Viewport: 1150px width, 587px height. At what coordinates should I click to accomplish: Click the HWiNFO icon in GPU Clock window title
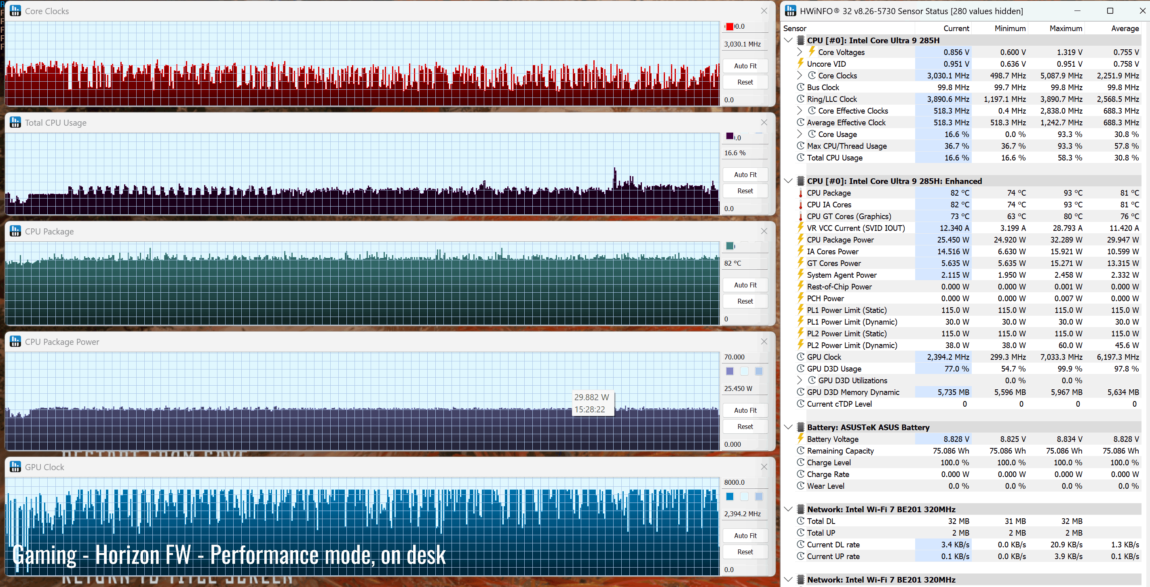tap(15, 467)
